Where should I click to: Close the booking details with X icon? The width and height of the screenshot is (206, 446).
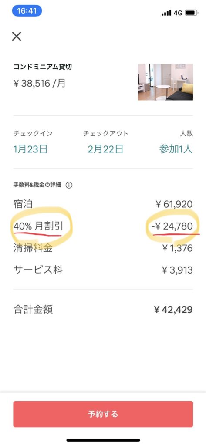[17, 36]
